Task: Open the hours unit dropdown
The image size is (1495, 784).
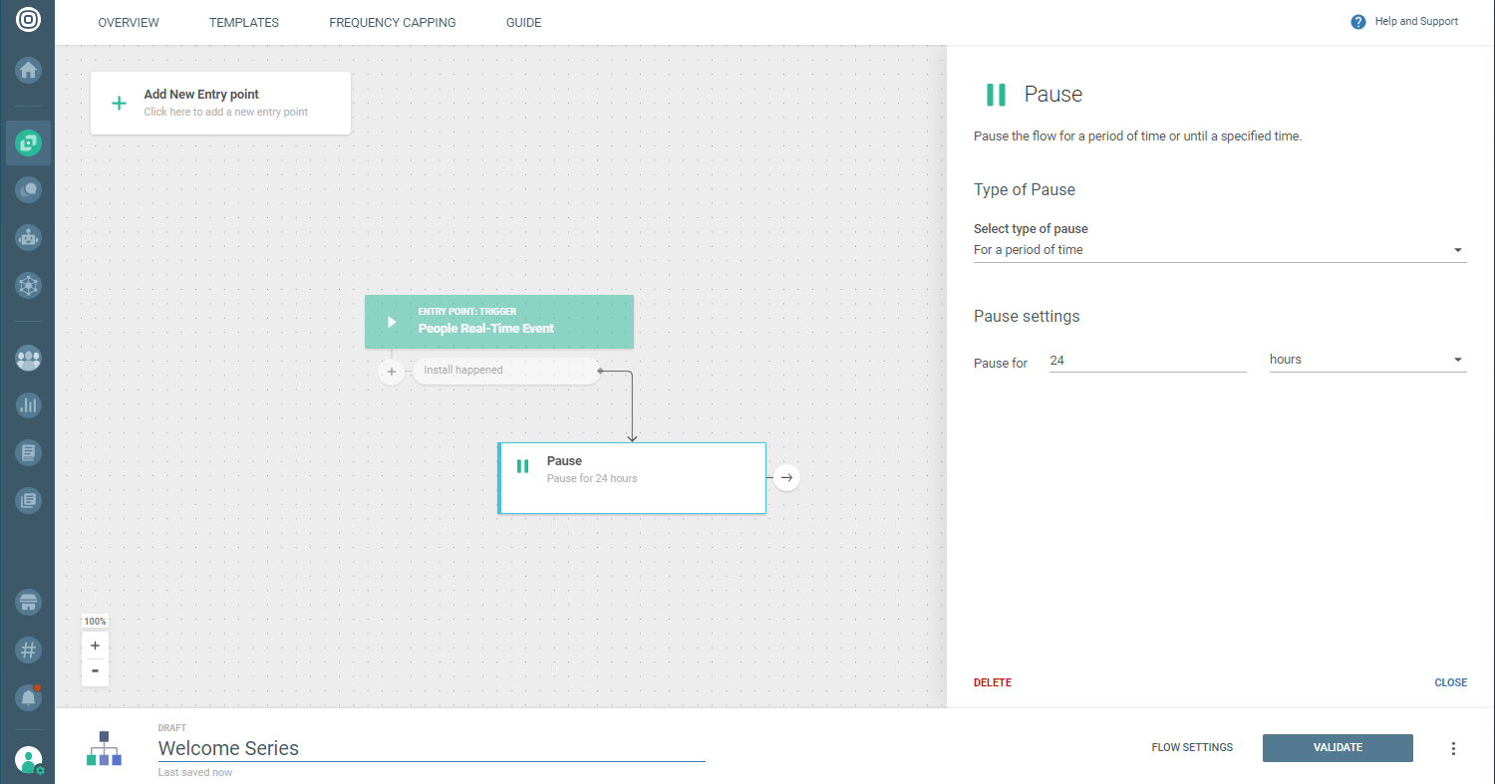Action: [1365, 360]
